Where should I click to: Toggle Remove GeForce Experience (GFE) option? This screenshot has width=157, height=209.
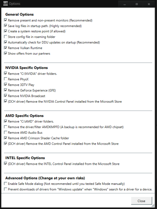[x=5, y=90]
